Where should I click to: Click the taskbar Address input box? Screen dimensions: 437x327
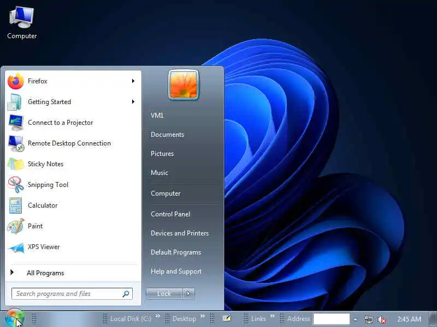(332, 319)
